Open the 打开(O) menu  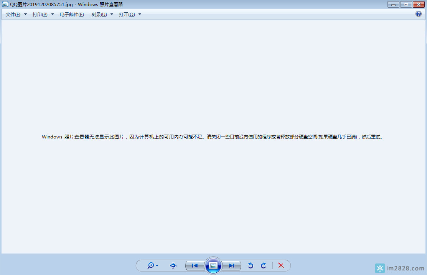(127, 15)
